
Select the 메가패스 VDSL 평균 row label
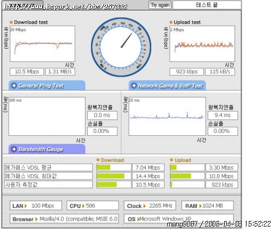tap(48, 168)
